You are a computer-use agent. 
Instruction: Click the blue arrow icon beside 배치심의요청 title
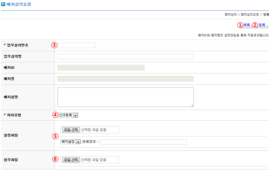click(x=3, y=5)
